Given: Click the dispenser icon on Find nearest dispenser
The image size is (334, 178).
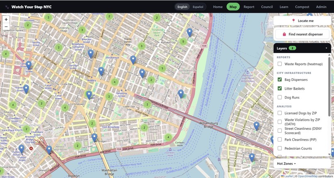Looking at the screenshot, I should pyautogui.click(x=284, y=34).
